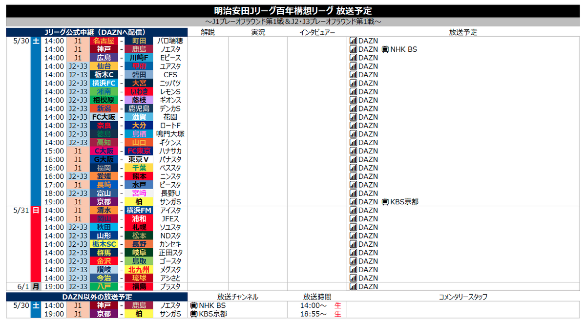
Task: Click the DAZN signal icon in the 岡山–浦和 row
Action: [x=354, y=218]
